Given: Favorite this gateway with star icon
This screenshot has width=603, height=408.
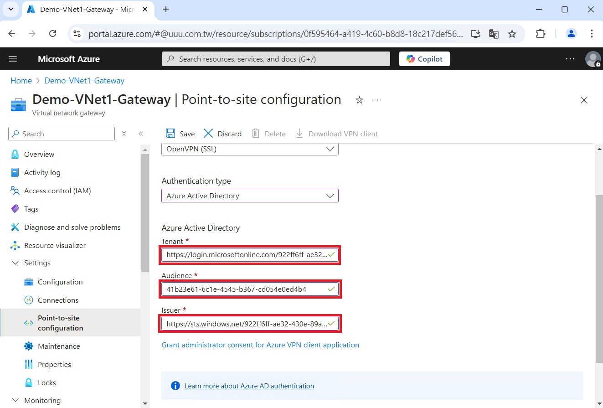Looking at the screenshot, I should pos(359,100).
